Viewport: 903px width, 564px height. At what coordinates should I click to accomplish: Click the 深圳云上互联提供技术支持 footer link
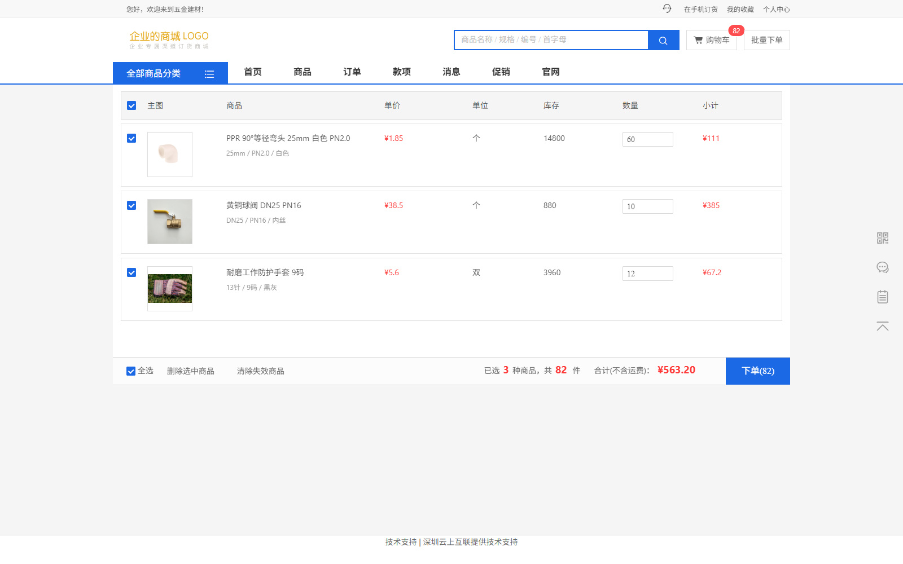pos(471,542)
